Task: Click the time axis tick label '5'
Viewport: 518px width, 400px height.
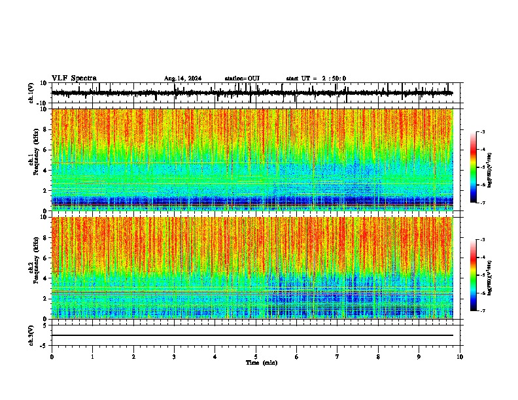Action: (x=256, y=357)
